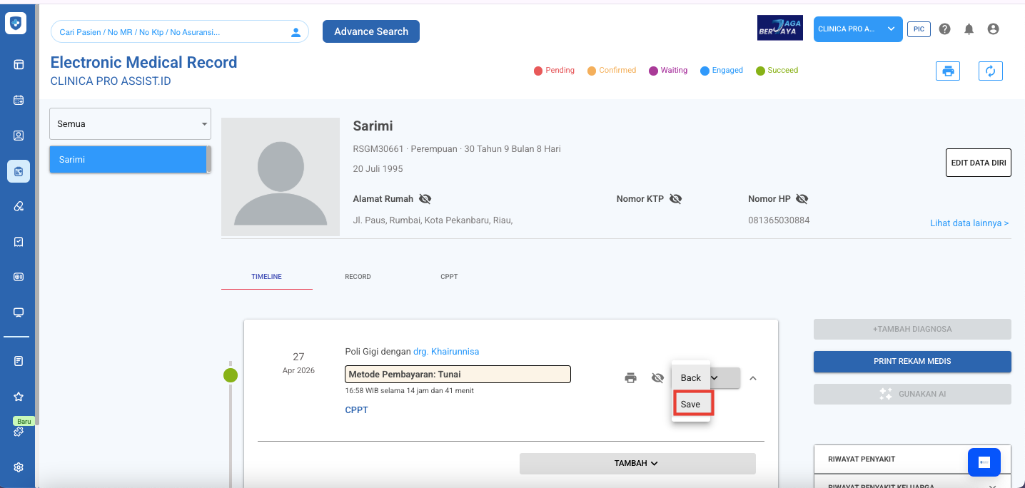Open settings gear in sidebar
Viewport: 1025px width, 488px height.
[19, 467]
